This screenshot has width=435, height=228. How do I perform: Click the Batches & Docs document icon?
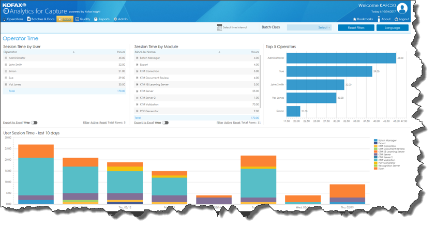[29, 19]
